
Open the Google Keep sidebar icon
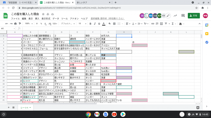[x=207, y=33]
